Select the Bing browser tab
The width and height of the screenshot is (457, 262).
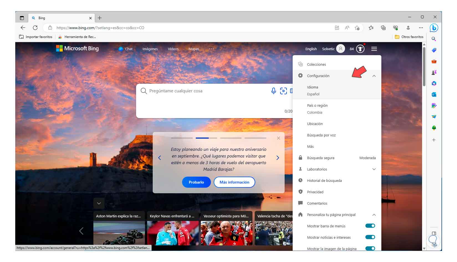coord(62,18)
